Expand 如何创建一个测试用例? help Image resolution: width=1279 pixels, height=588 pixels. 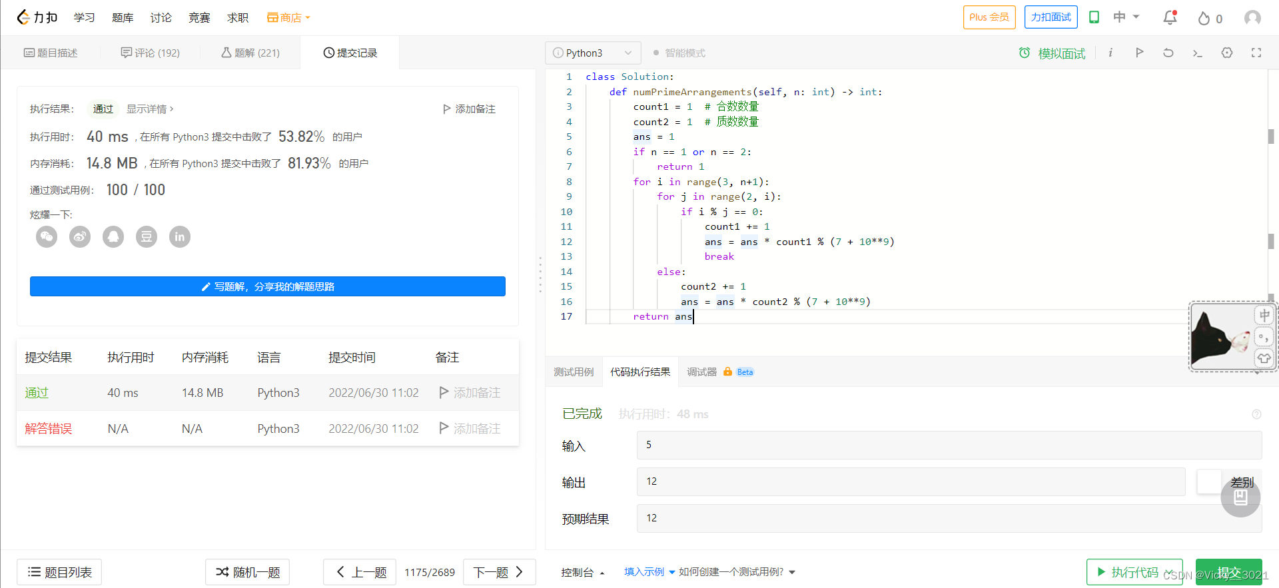[737, 572]
